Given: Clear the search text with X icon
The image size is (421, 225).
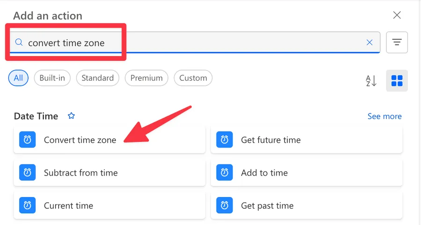Looking at the screenshot, I should pos(370,42).
